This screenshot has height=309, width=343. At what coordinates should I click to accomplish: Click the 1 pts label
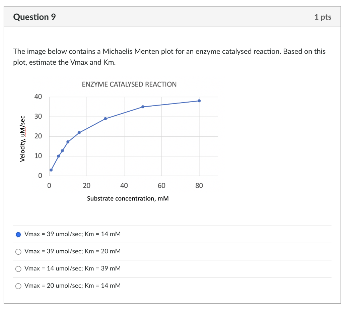click(323, 16)
